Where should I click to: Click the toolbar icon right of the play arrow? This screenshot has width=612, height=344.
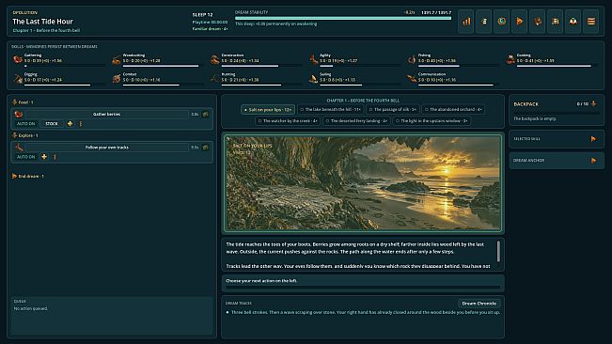click(538, 22)
